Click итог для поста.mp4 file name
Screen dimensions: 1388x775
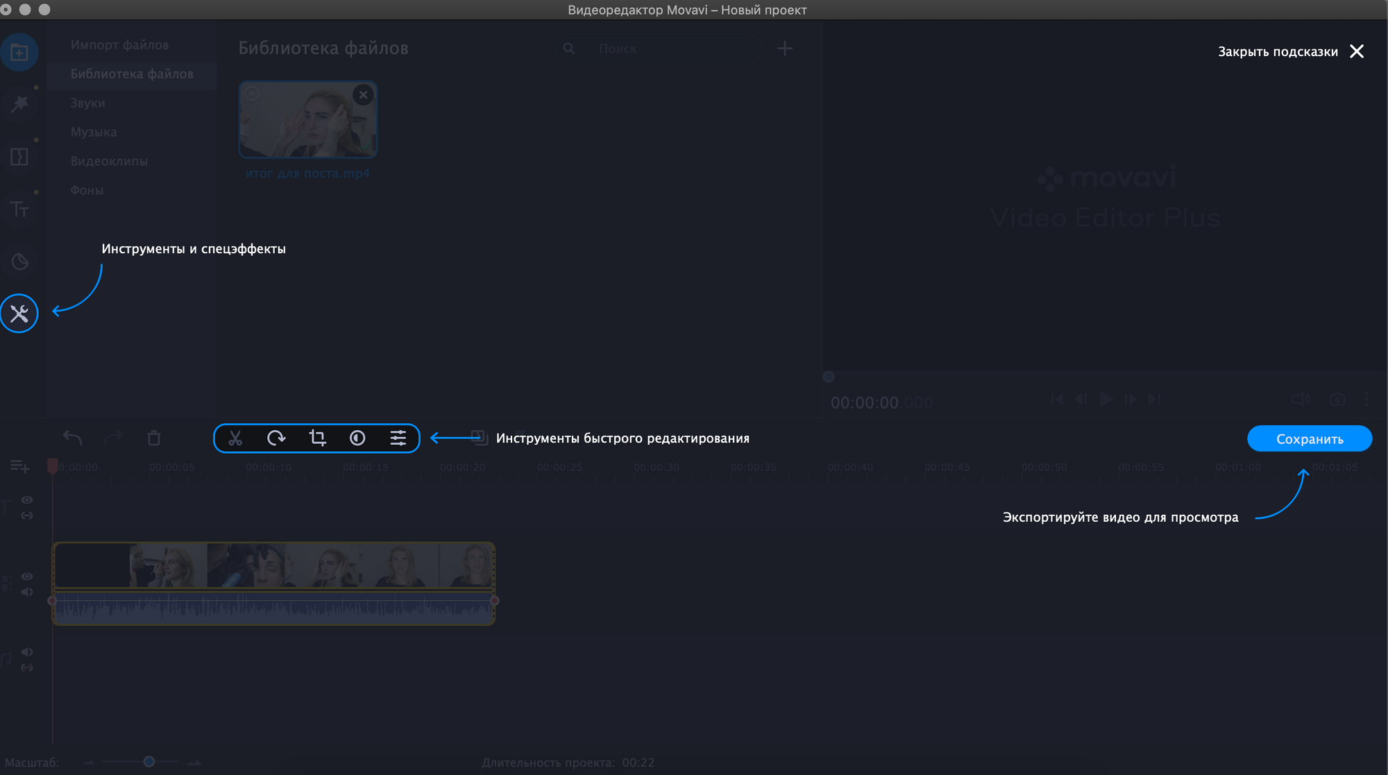pos(307,173)
